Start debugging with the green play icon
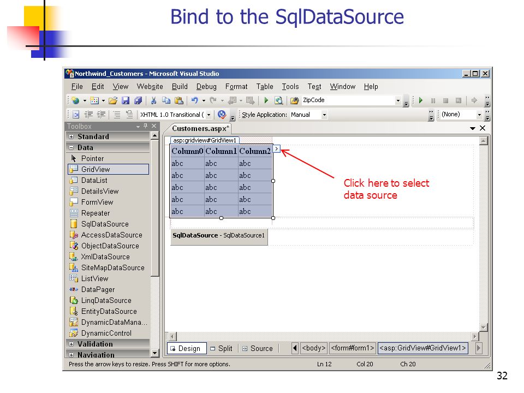 click(266, 100)
